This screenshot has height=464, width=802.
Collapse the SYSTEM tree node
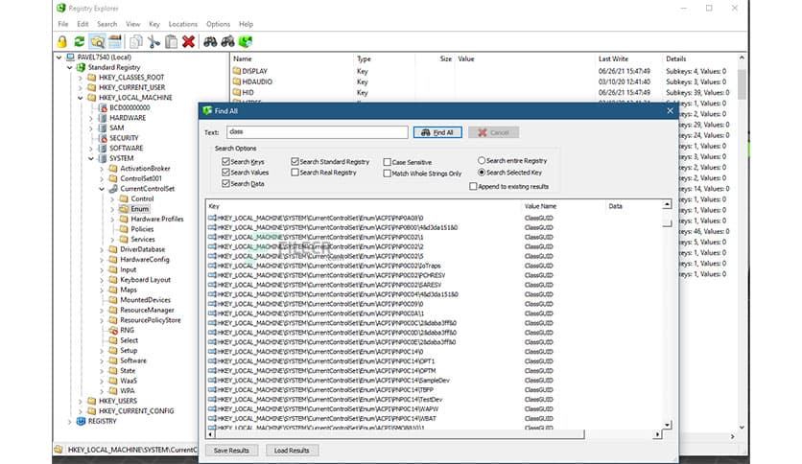[91, 158]
